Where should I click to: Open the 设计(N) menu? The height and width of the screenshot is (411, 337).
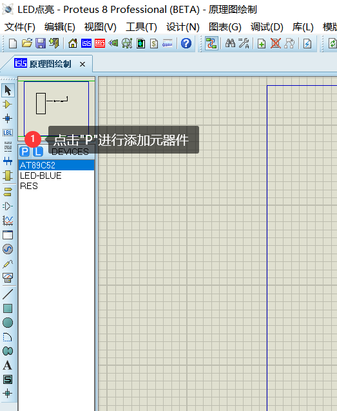(183, 27)
